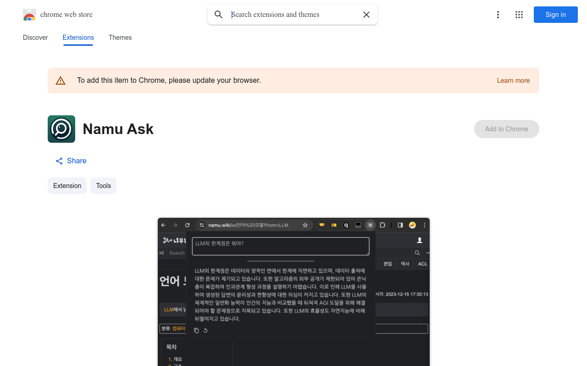This screenshot has height=366, width=587.
Task: Open the Learn more link
Action: [513, 81]
